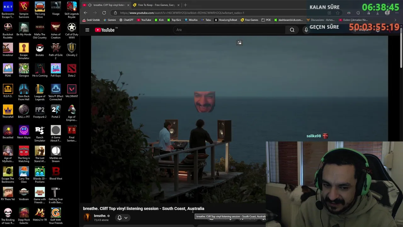The image size is (403, 227).
Task: Open Portal 2 desktop icon
Action: click(x=56, y=111)
